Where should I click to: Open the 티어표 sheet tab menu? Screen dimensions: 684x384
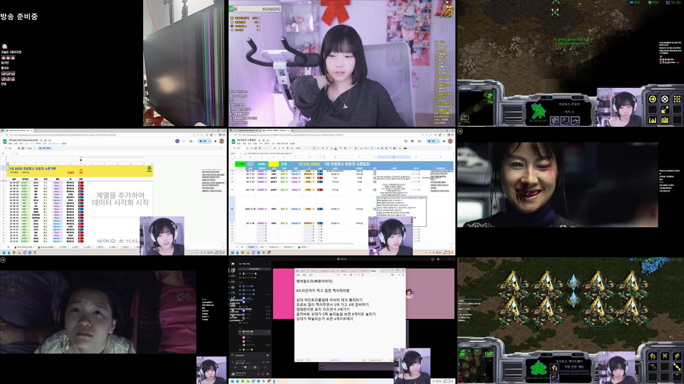pyautogui.click(x=307, y=247)
